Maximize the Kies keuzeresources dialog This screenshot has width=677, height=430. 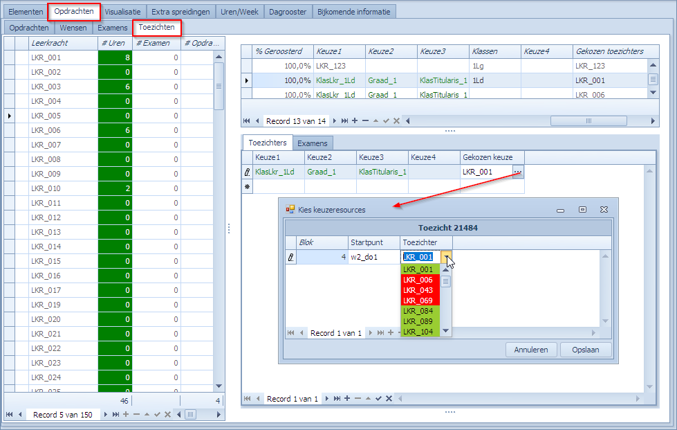pyautogui.click(x=582, y=210)
